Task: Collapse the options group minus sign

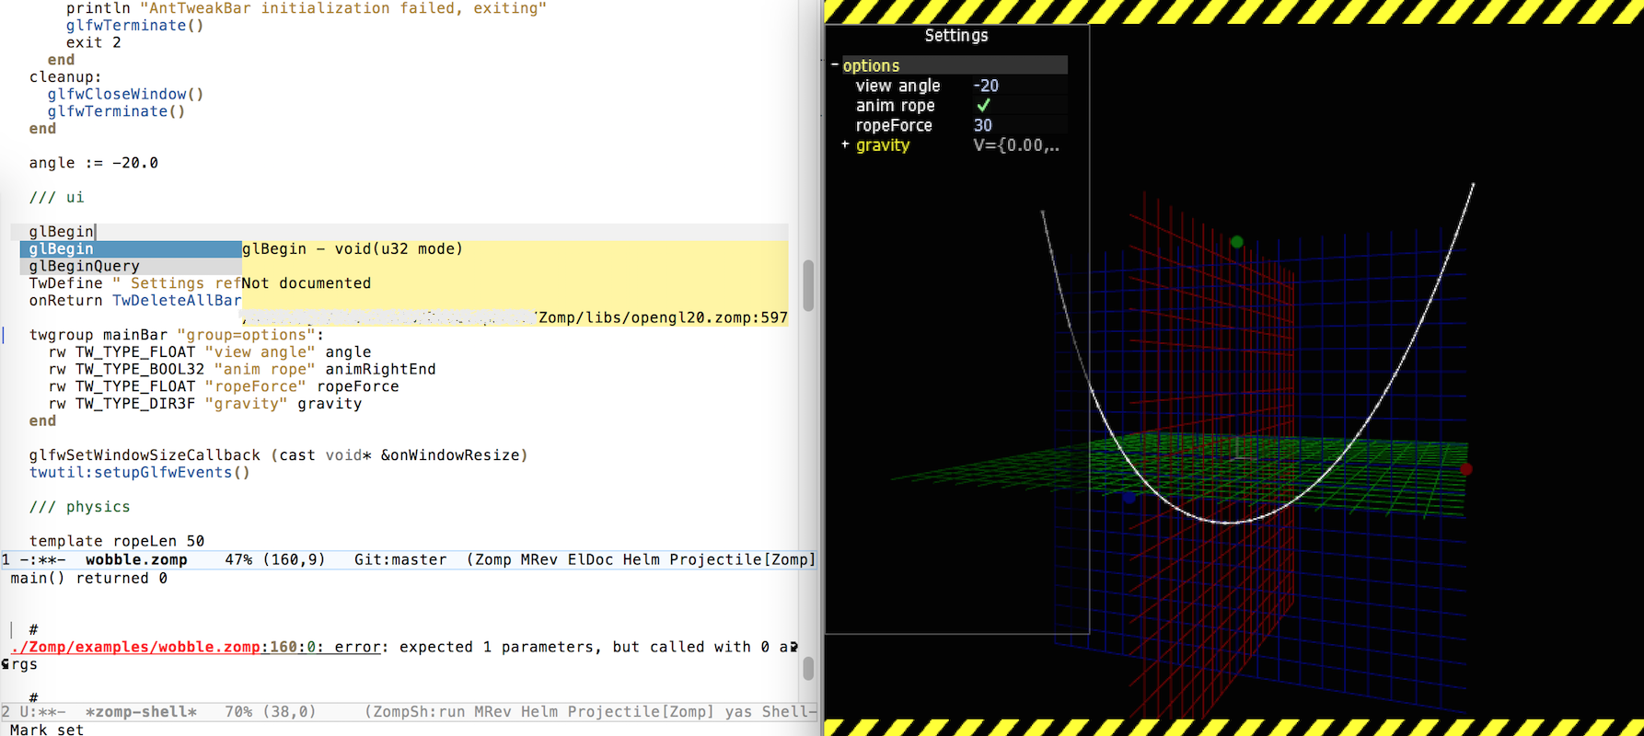Action: 835,65
